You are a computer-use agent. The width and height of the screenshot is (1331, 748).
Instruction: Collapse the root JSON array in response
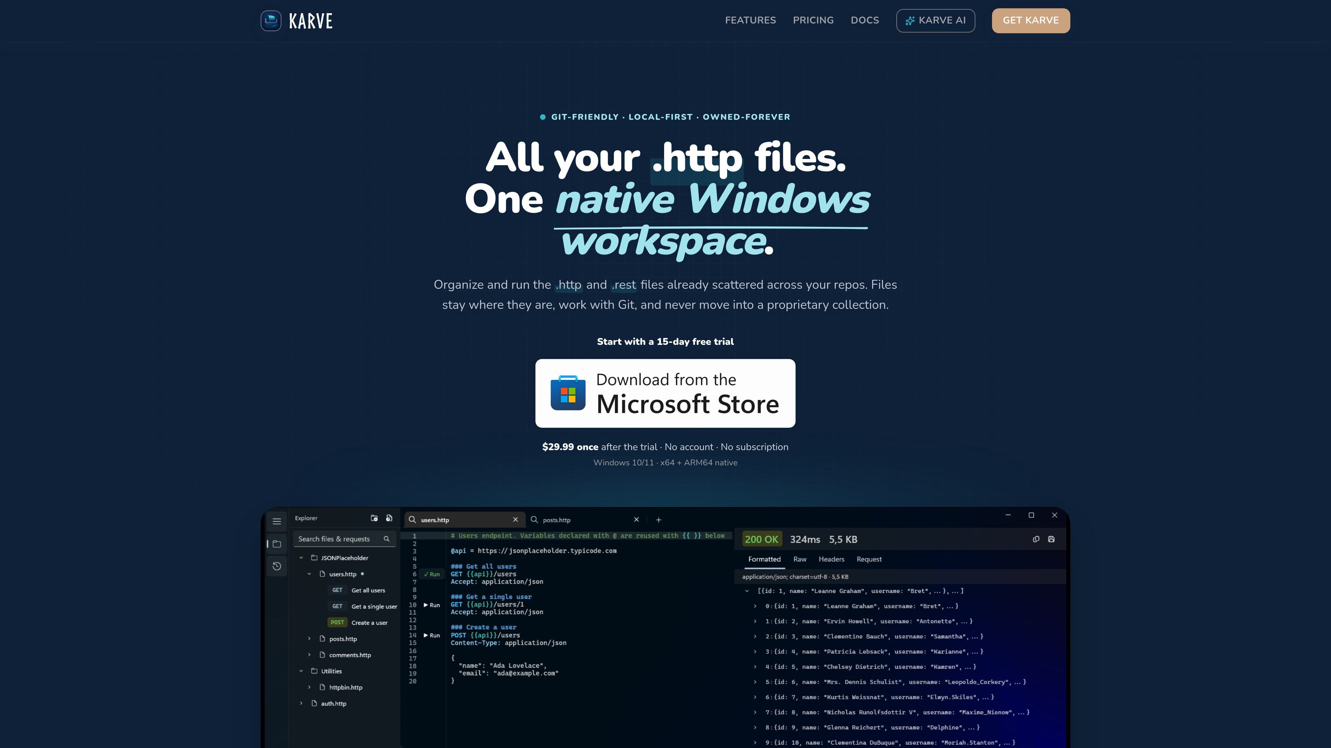coord(747,591)
